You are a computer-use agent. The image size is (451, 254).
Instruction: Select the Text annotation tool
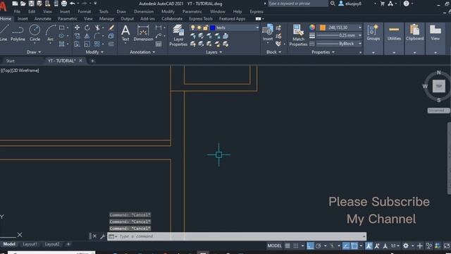click(125, 33)
